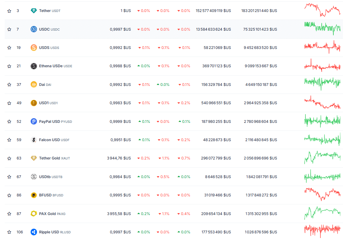Image resolution: width=348 pixels, height=241 pixels.
Task: Click the PAX Gold logo icon
Action: 34,214
